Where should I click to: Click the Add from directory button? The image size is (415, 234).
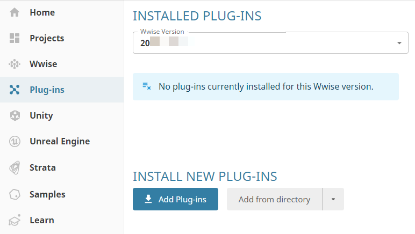click(x=274, y=200)
